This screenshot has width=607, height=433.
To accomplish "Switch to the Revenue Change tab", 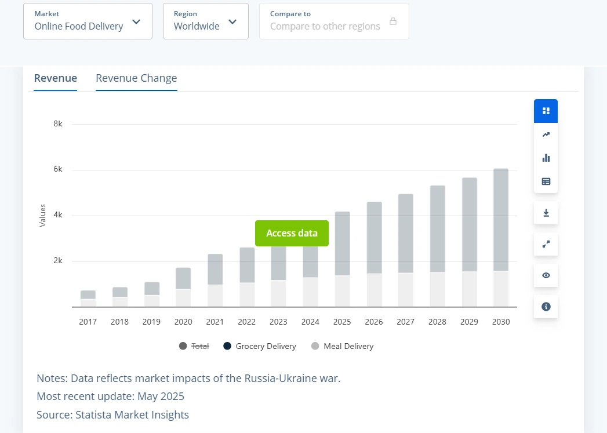I will point(136,78).
